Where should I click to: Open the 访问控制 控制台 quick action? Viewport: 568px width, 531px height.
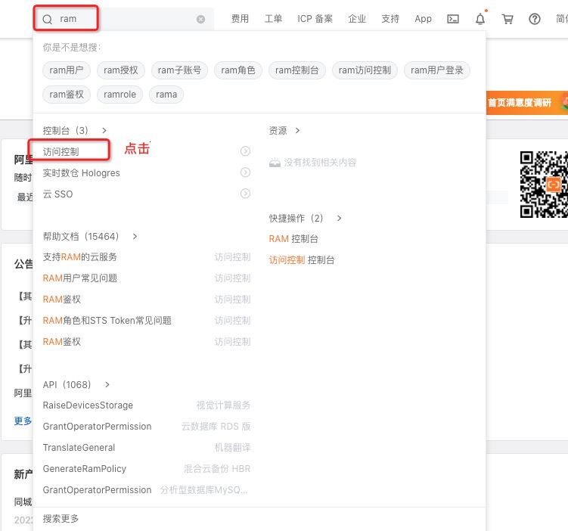pos(301,260)
